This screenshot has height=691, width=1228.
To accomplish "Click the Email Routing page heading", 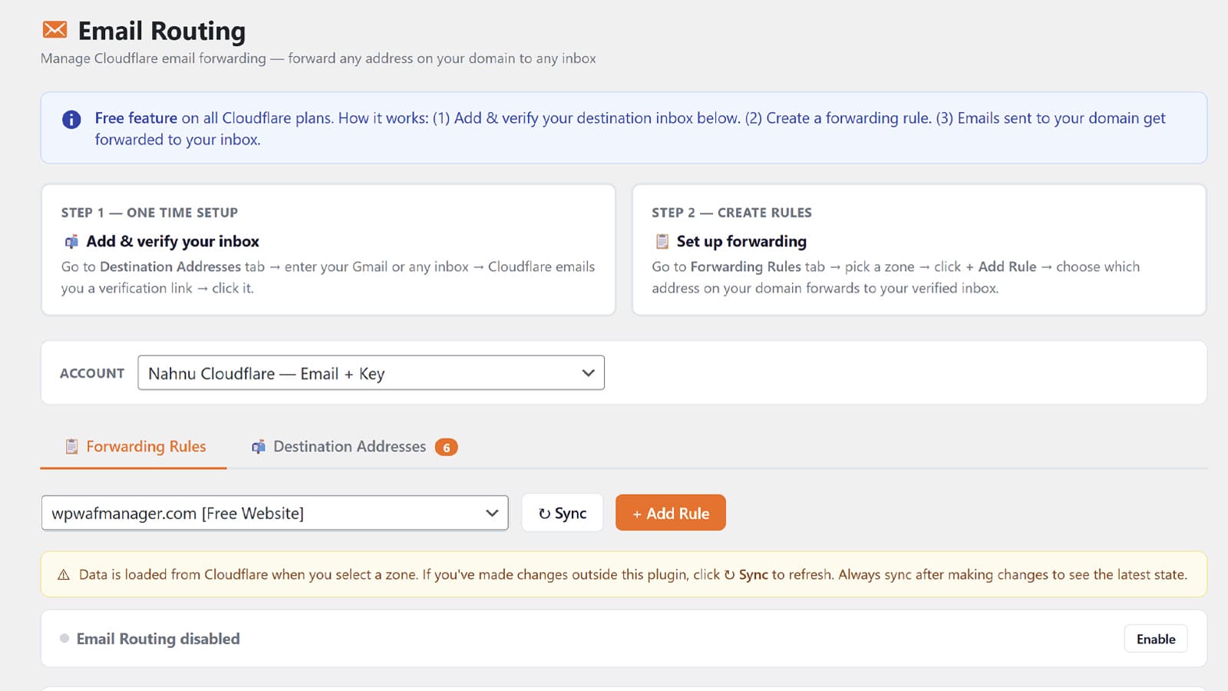I will (x=162, y=31).
